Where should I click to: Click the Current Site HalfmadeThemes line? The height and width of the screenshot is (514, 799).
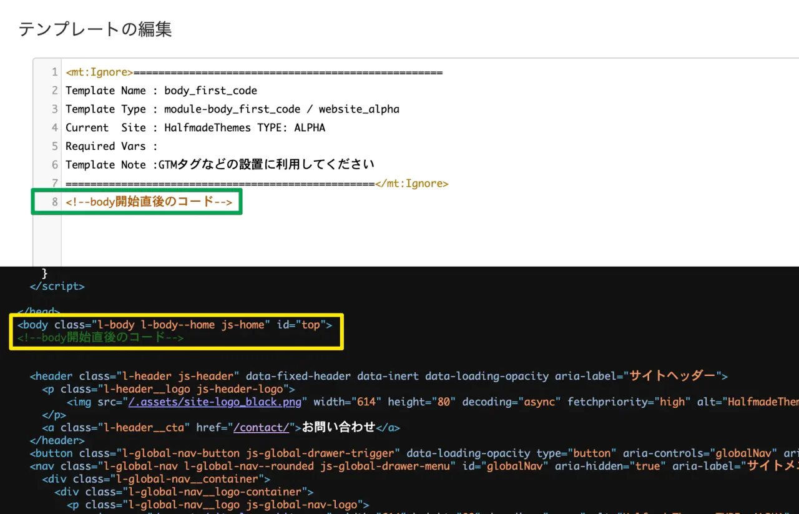click(x=195, y=127)
